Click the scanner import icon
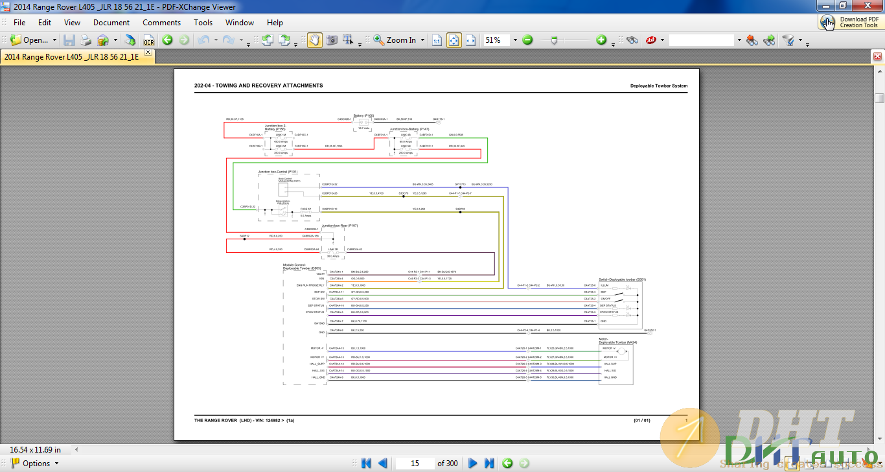 [x=130, y=40]
